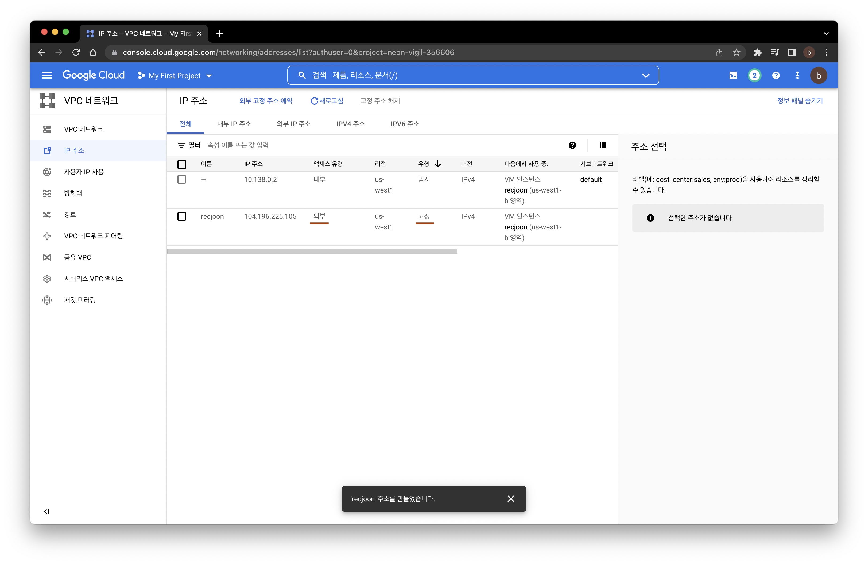The image size is (868, 564).
Task: Click the 외부 access type cell for recjoon
Action: pyautogui.click(x=319, y=216)
